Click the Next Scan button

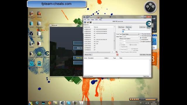129,27
